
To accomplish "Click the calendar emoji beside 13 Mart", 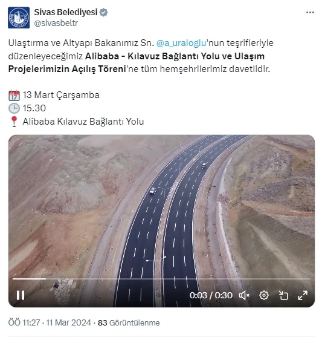I will 14,96.
